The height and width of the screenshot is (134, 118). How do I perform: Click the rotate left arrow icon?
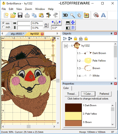pos(53,23)
